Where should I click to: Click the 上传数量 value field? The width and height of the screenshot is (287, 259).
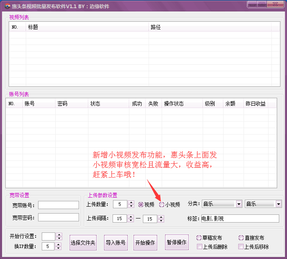(x=120, y=204)
